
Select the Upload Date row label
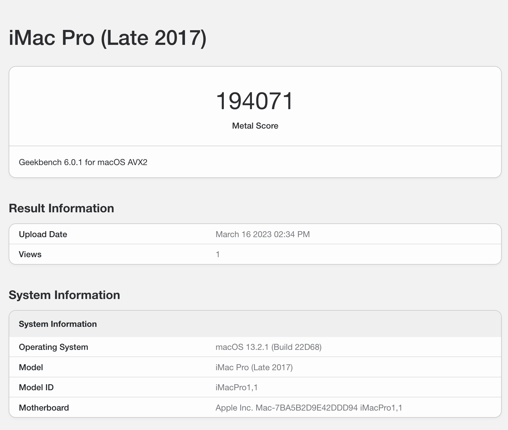43,234
